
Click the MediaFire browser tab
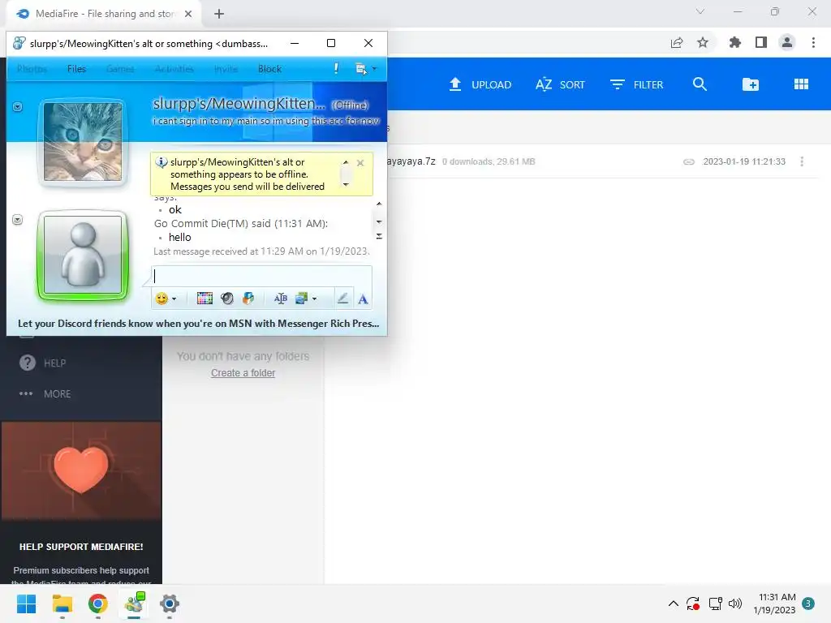pyautogui.click(x=104, y=15)
